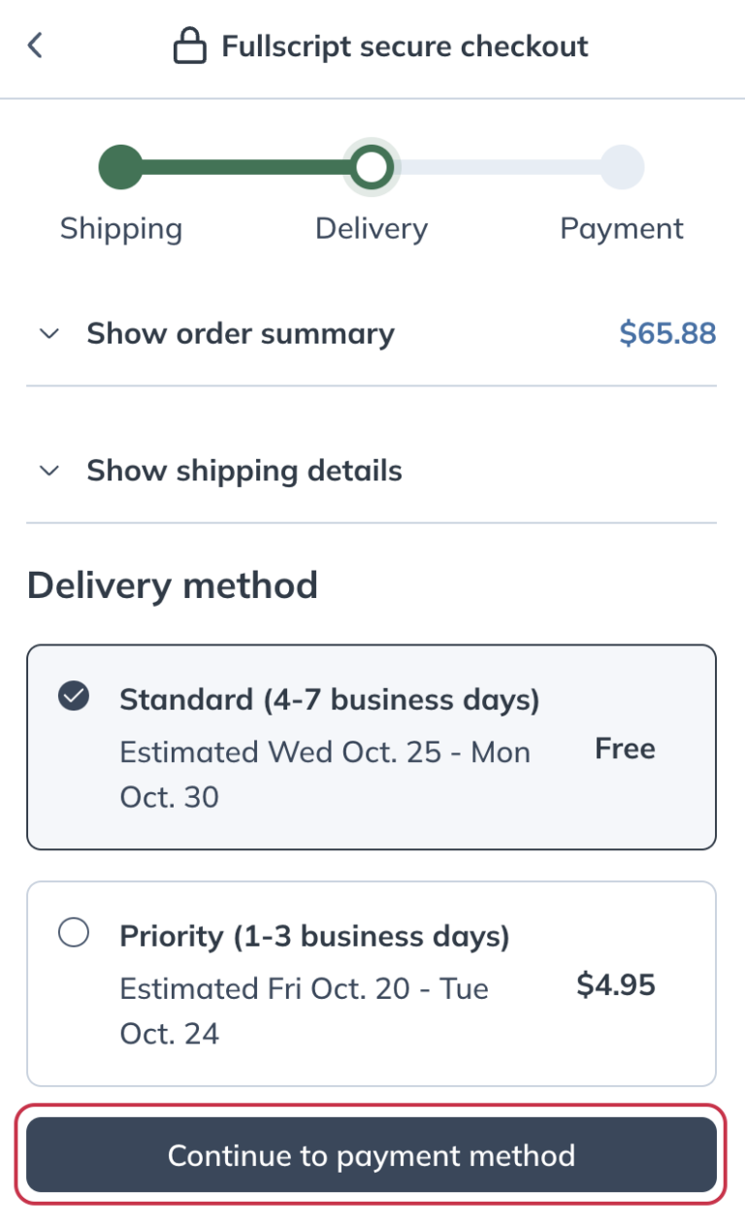Image resolution: width=745 pixels, height=1226 pixels.
Task: Click Continue to payment method
Action: click(x=372, y=1155)
